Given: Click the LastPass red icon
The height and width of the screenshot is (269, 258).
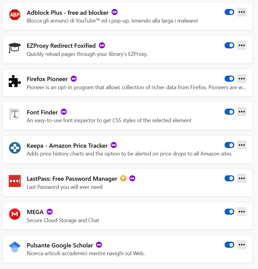Looking at the screenshot, I should pos(15,181).
